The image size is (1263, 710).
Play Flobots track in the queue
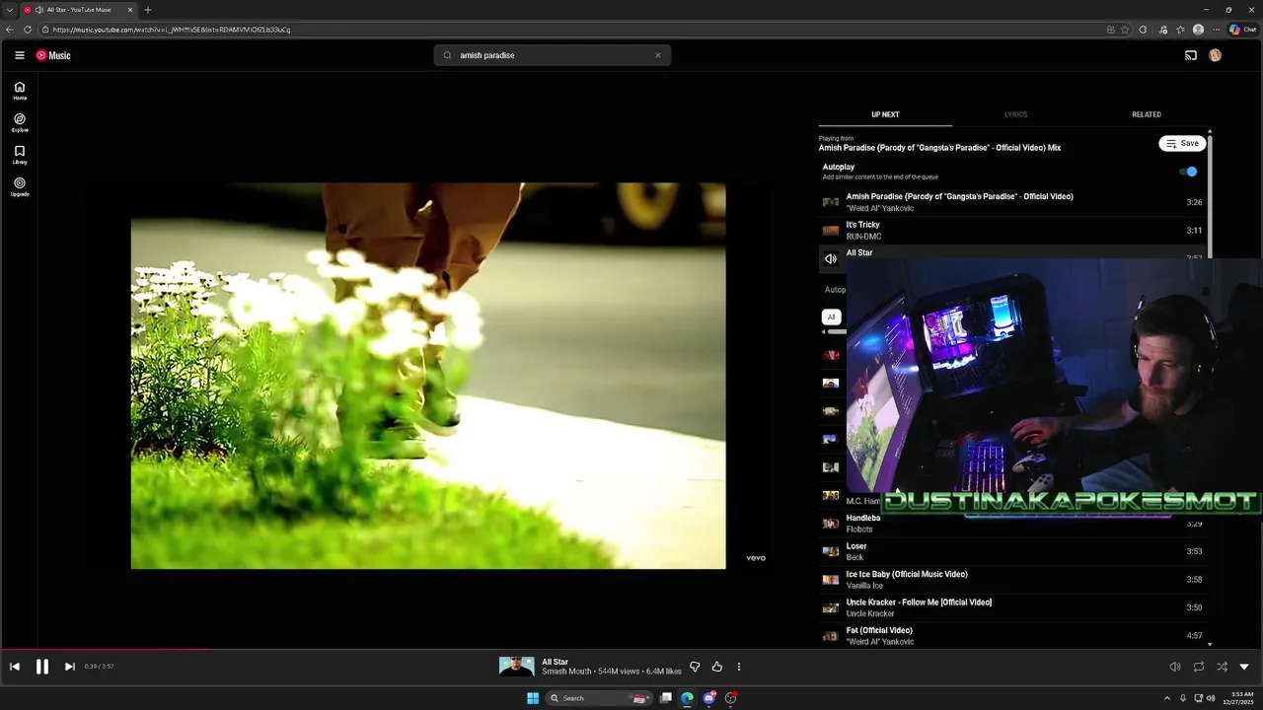(x=1011, y=524)
